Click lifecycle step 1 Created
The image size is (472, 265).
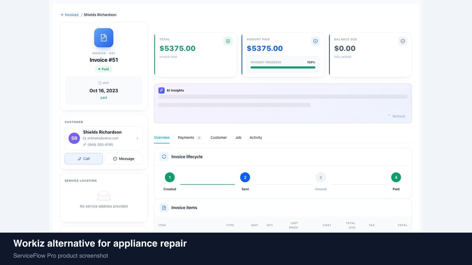[x=170, y=177]
